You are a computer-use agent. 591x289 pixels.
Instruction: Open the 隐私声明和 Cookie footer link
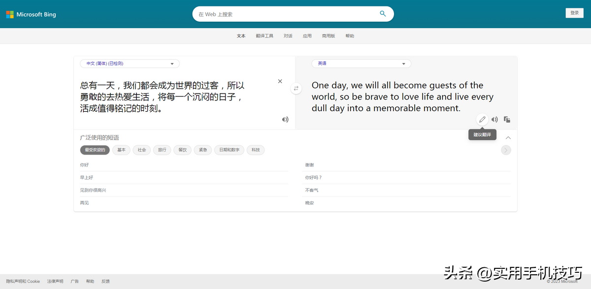(x=23, y=282)
